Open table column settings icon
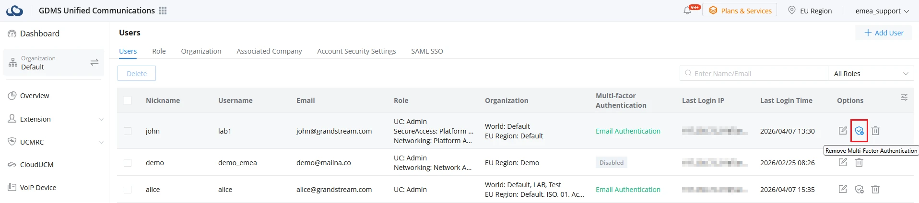Image resolution: width=919 pixels, height=203 pixels. (x=904, y=97)
